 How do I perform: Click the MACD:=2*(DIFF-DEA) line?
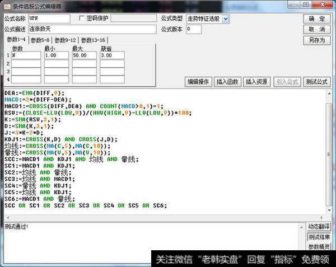[38, 100]
